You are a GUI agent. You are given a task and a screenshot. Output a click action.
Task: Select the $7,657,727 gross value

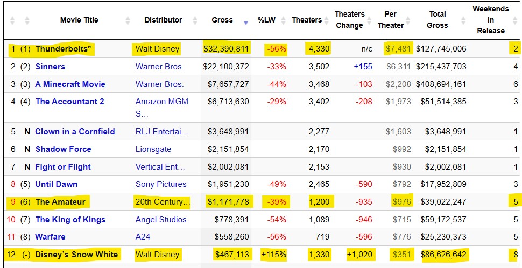point(228,84)
